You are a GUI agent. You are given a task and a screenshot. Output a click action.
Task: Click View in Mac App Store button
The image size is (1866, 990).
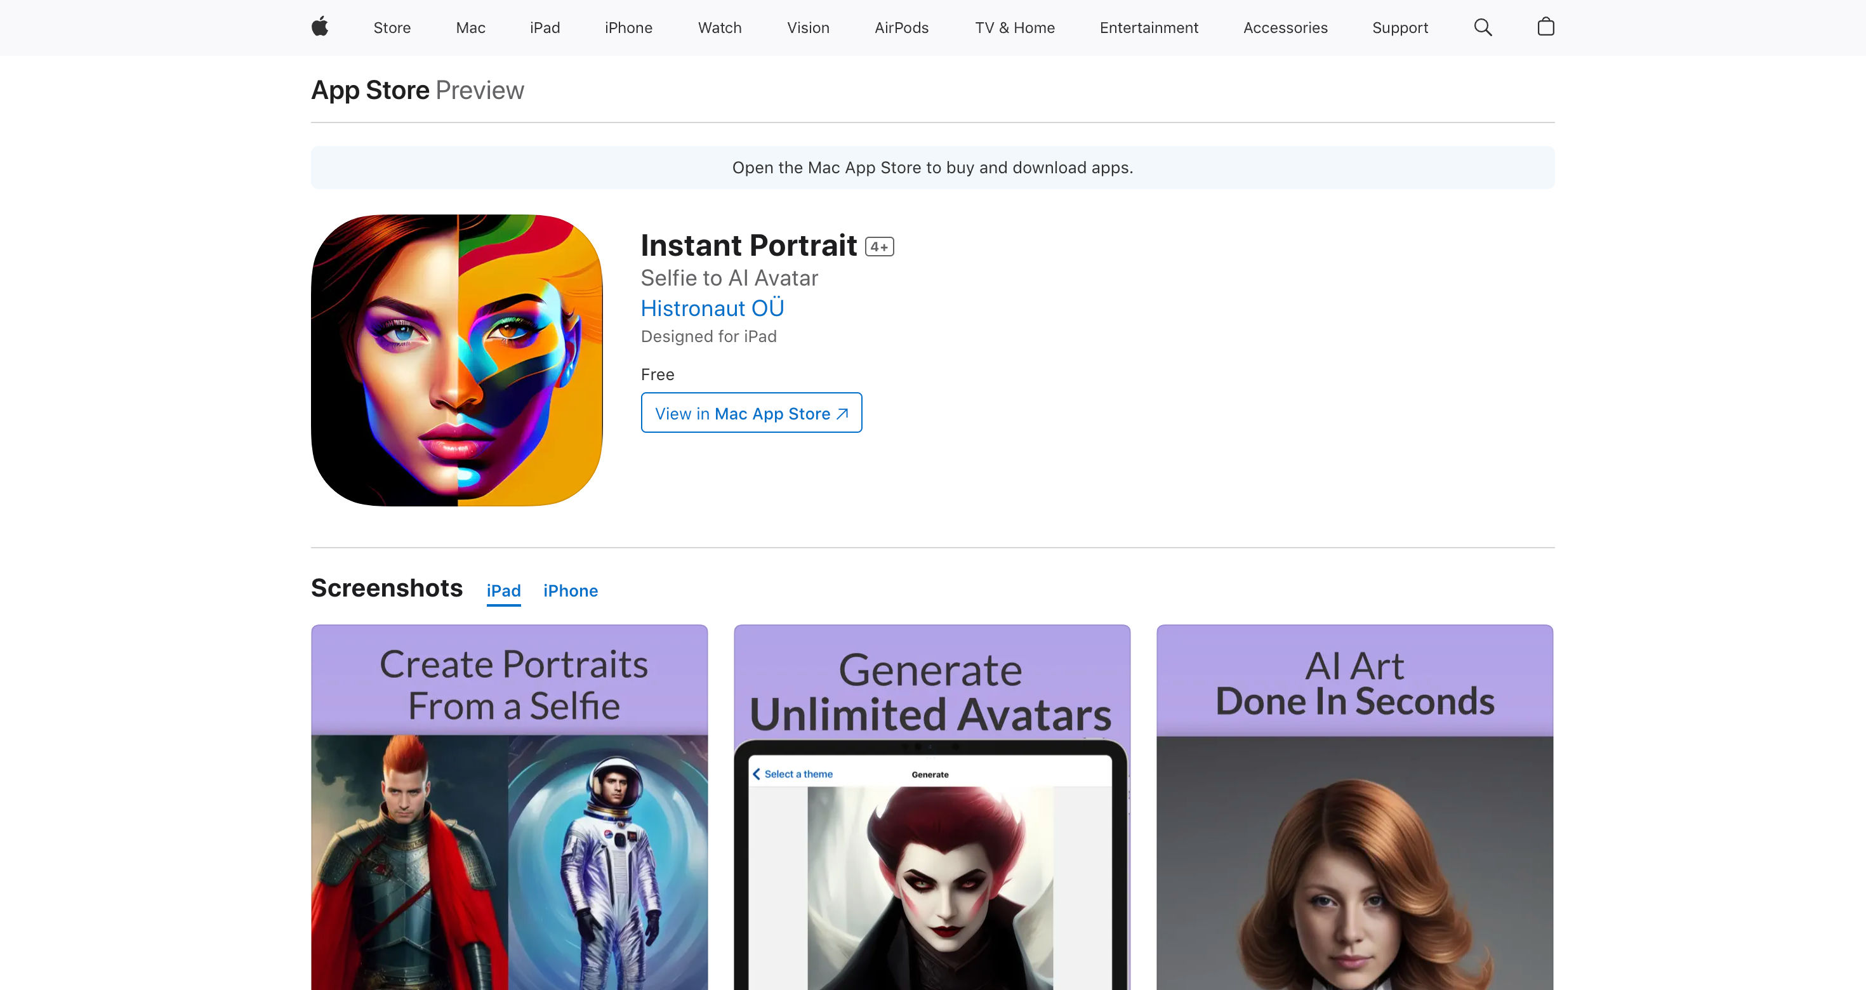coord(751,412)
